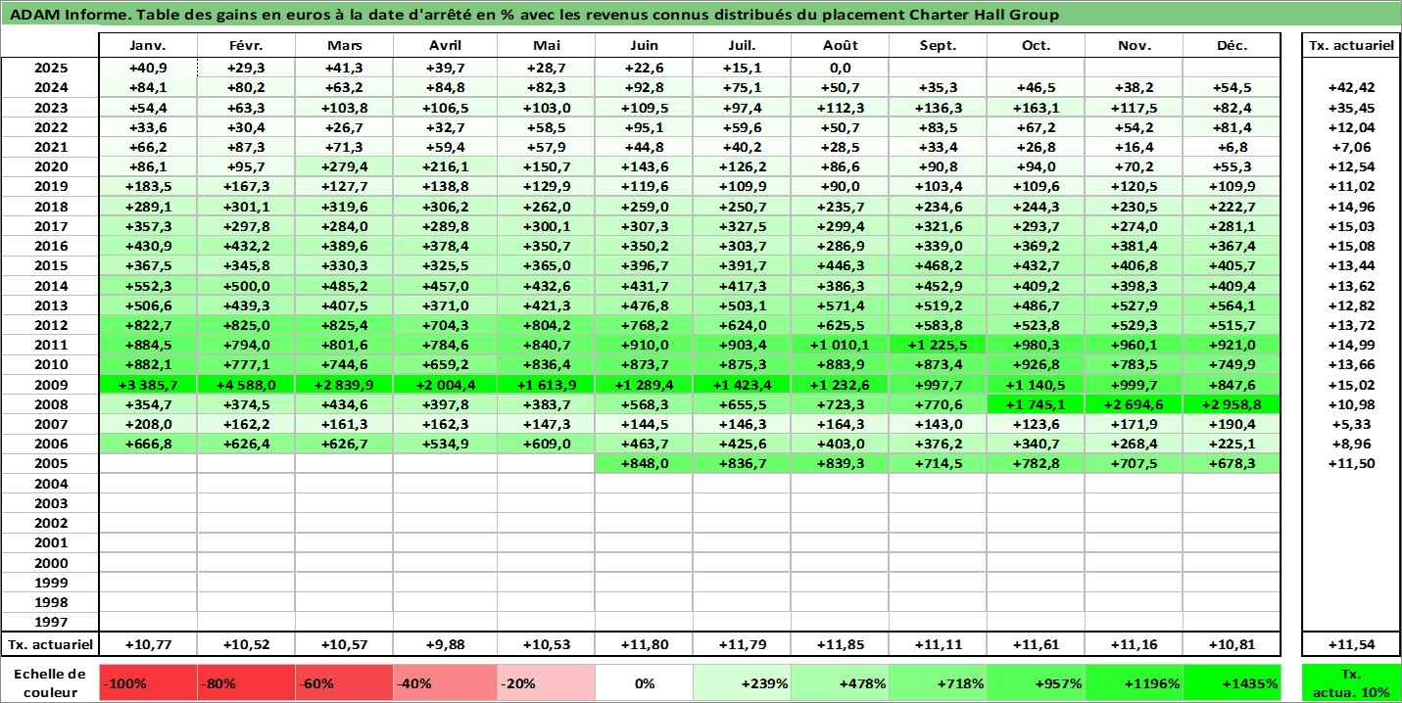Click the 2020 year row label
Viewport: 1402px width, 703px height.
tap(50, 166)
